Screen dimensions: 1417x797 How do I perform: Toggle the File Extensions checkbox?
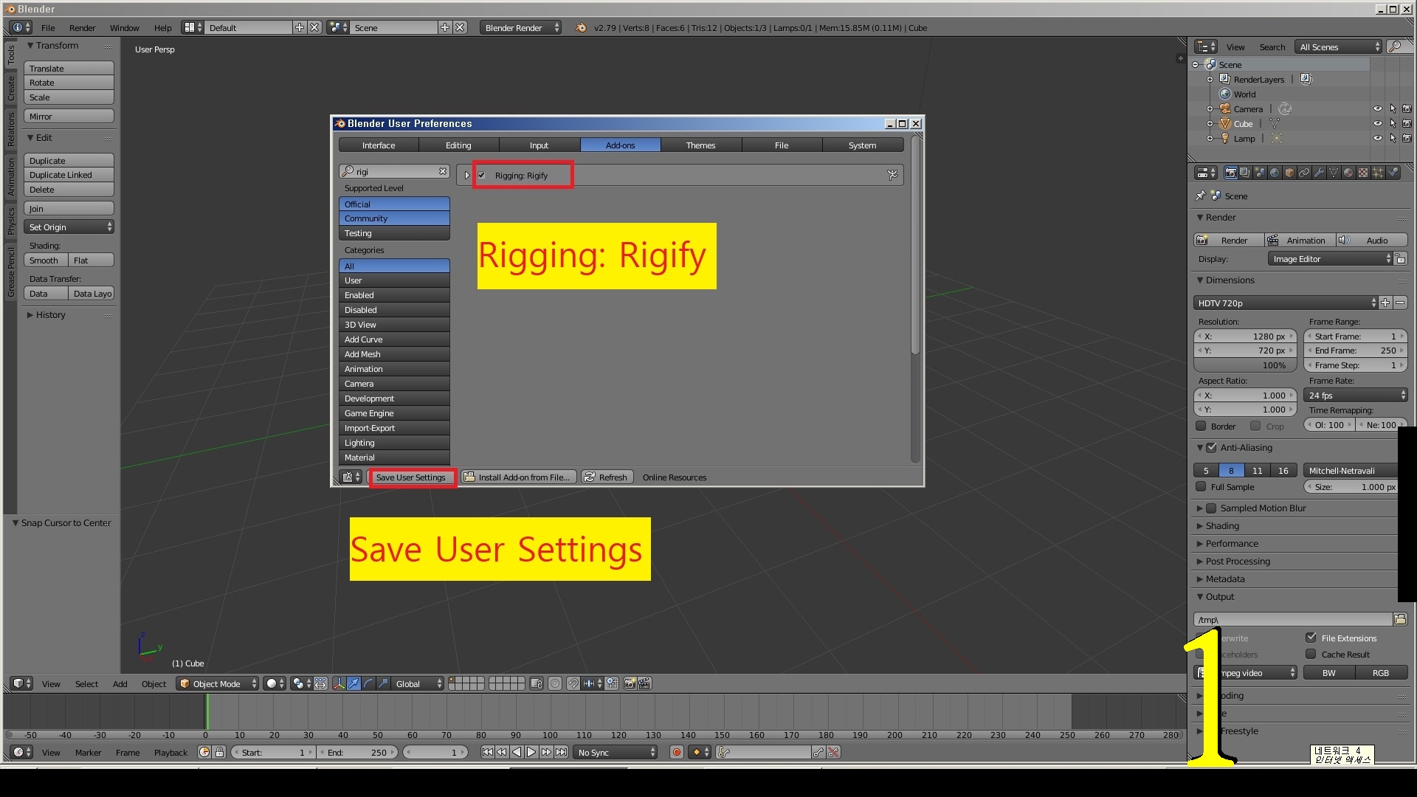(x=1311, y=638)
